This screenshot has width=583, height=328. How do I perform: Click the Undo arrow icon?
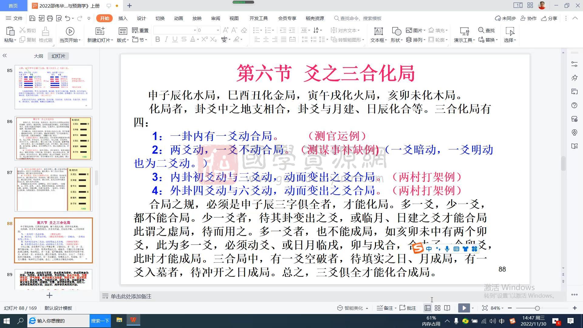point(68,18)
